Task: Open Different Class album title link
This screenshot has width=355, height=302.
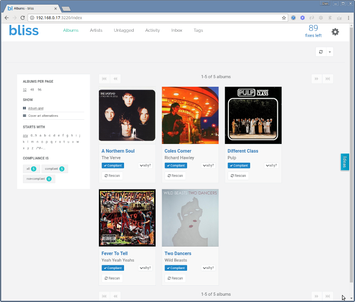Action: [x=243, y=151]
